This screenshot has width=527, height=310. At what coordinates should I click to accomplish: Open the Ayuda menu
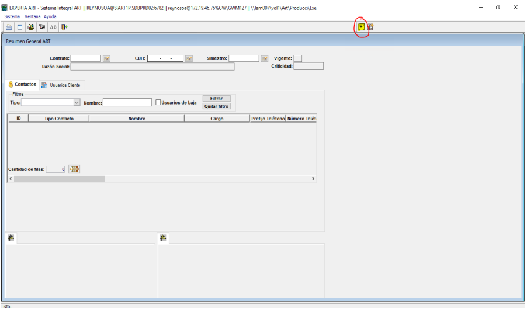[x=50, y=16]
